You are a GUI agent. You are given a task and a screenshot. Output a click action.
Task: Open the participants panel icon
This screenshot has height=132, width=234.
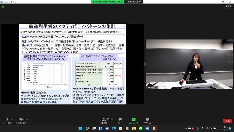104,120
